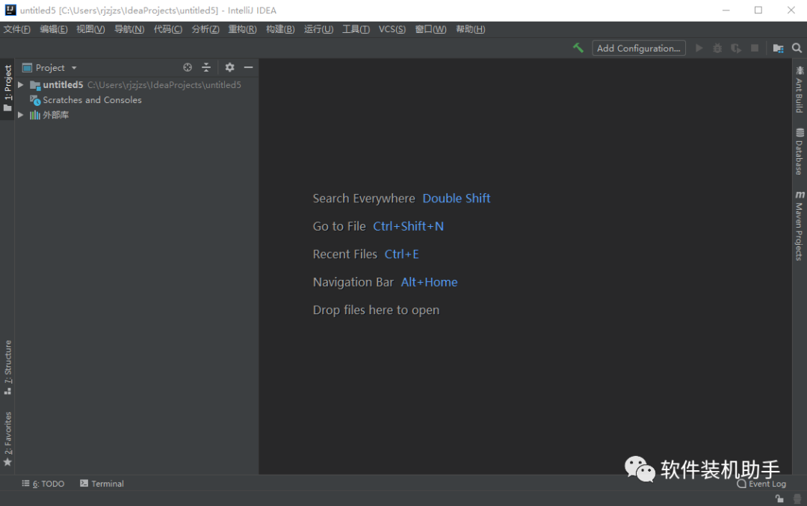Click the 'Drop files here to open' text
Screen dimensions: 807x506
[376, 310]
